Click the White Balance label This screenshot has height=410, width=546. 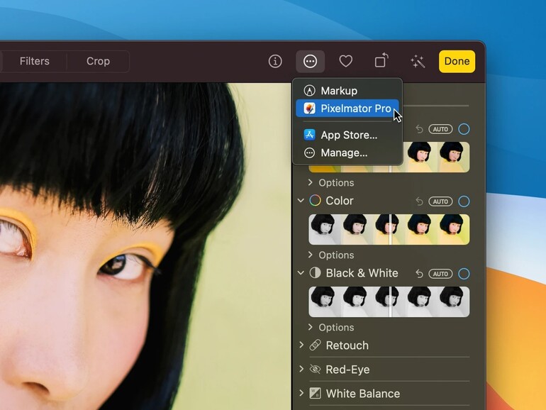point(363,393)
